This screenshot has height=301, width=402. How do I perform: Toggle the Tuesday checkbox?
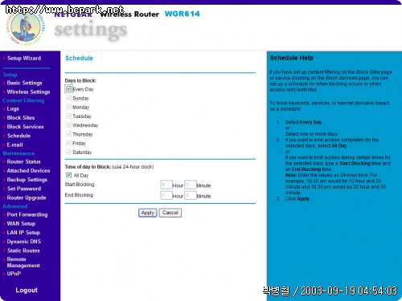pos(68,116)
